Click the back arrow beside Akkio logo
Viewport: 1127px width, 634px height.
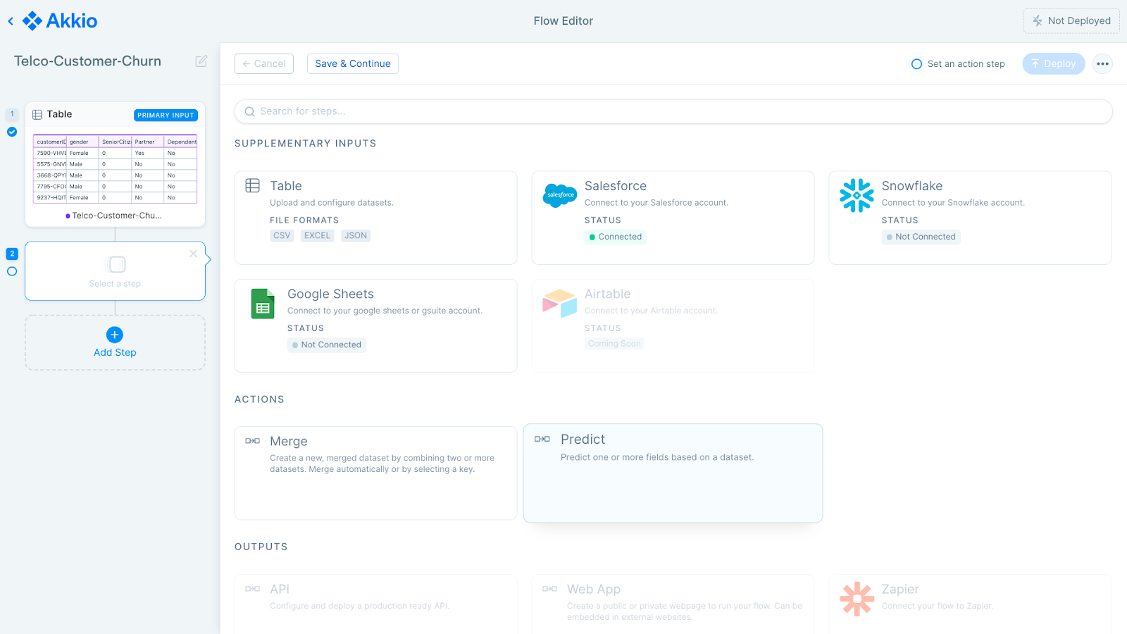click(11, 21)
